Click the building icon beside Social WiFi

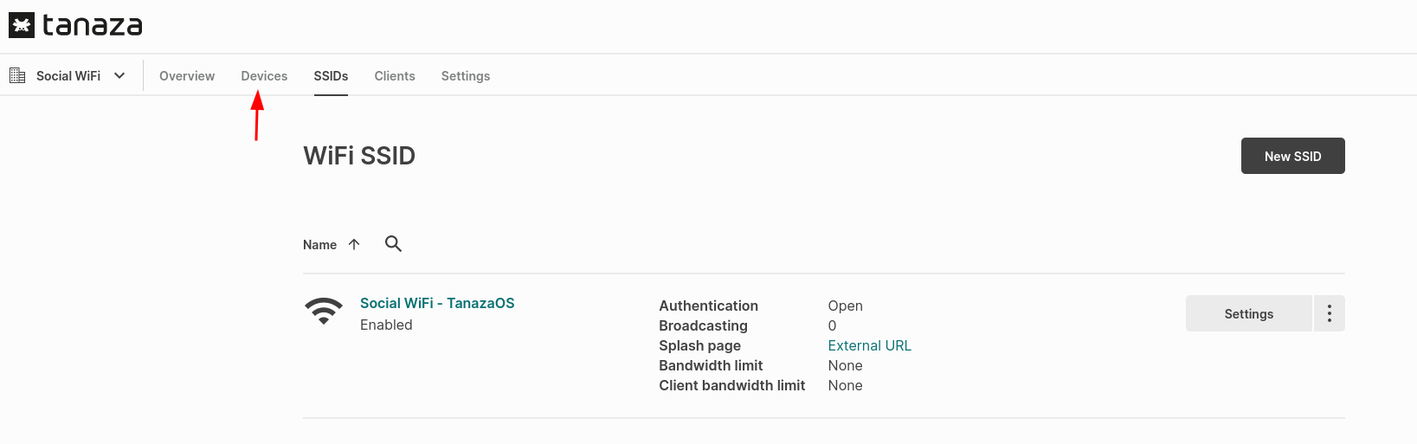tap(17, 76)
